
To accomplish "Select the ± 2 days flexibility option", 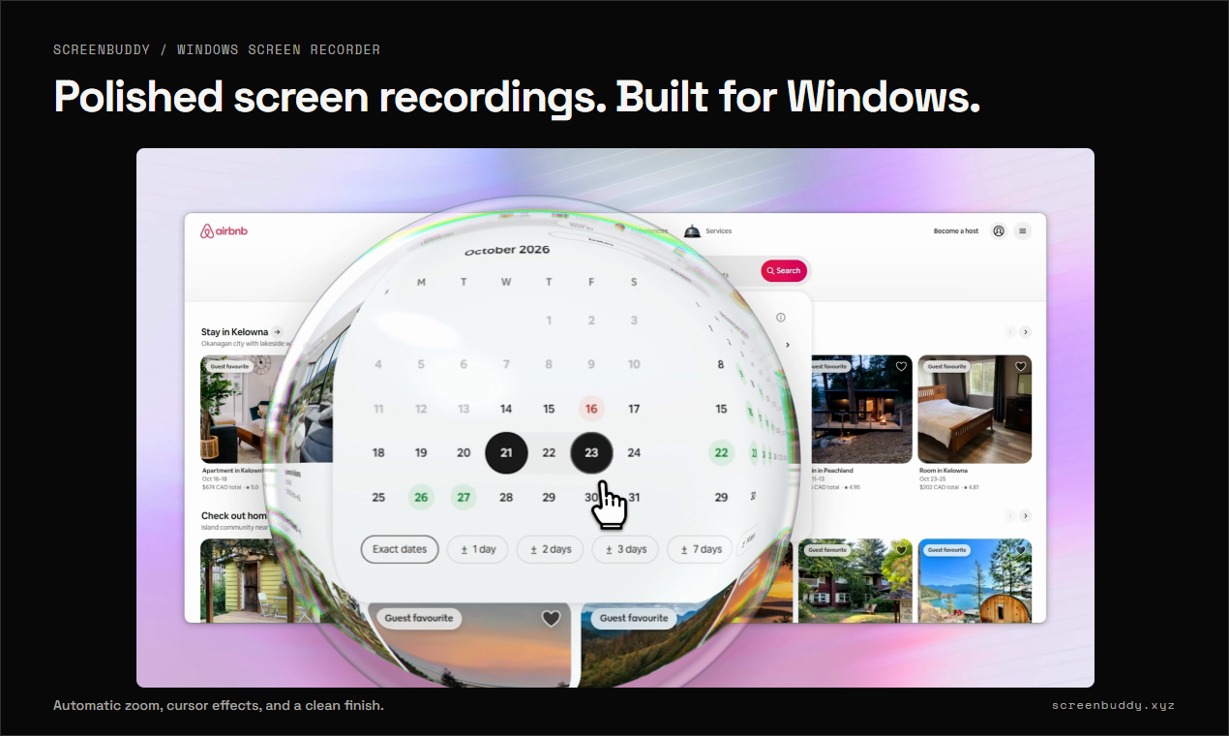I will coord(551,549).
